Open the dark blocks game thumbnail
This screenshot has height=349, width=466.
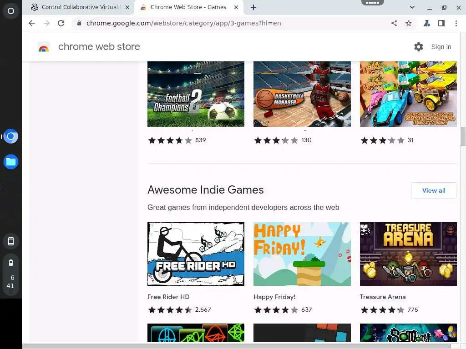coord(302,333)
